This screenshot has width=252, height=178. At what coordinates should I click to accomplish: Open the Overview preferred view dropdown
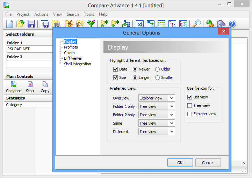(x=157, y=98)
